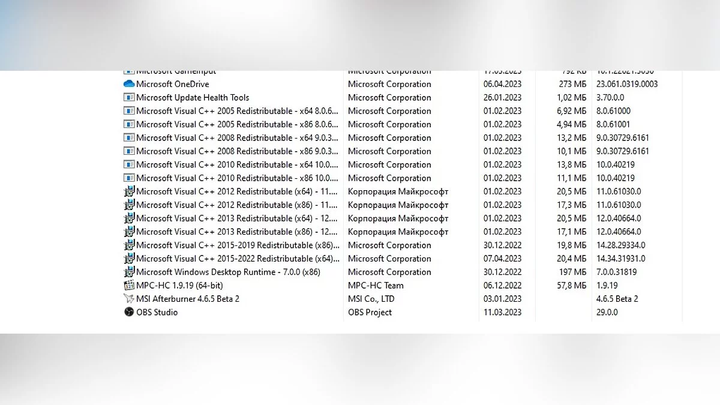Click the Visual C++ 2013 (x64) installer icon
Image resolution: width=720 pixels, height=405 pixels.
point(129,218)
